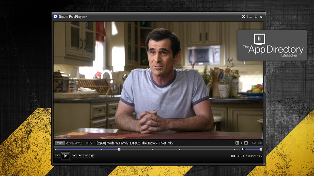Viewport: 314px width, 176px height.
Task: Click the DTS audio codec label
Action: click(89, 143)
